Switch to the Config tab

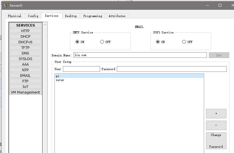pos(33,16)
